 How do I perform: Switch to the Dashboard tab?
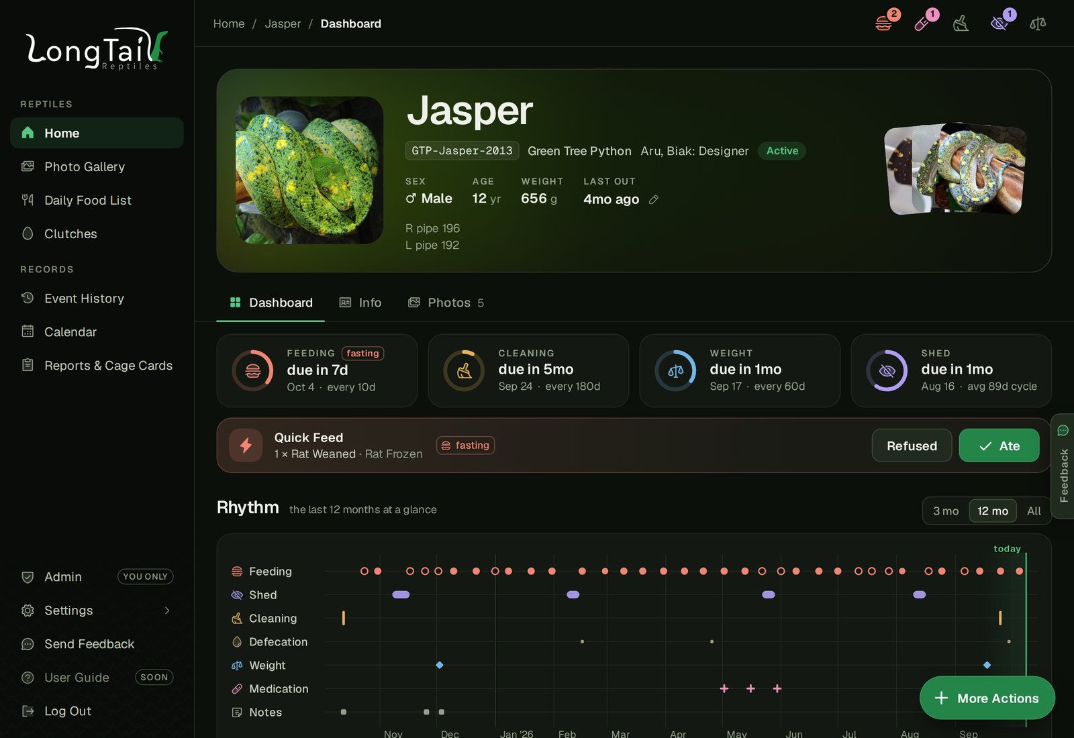tap(271, 303)
